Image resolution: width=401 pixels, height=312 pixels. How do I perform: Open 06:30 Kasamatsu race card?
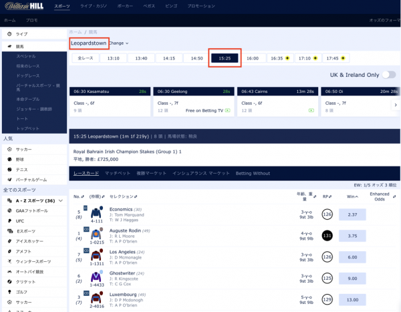pos(110,102)
